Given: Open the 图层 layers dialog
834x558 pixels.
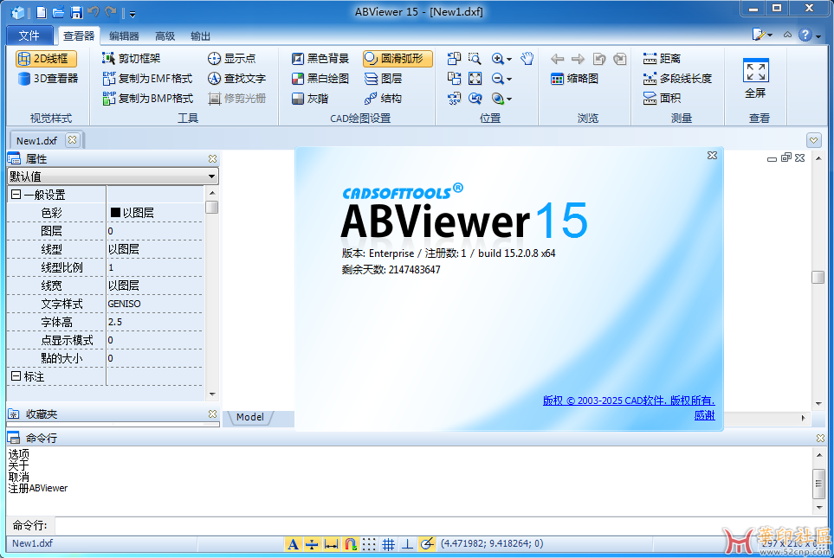Looking at the screenshot, I should pos(383,79).
